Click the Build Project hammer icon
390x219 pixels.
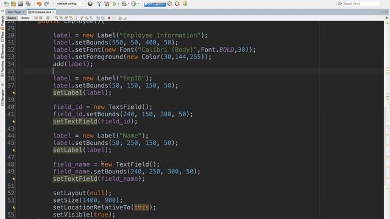pyautogui.click(x=99, y=4)
